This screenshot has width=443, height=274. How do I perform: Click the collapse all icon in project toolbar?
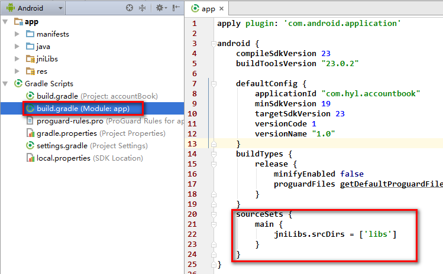(x=142, y=8)
